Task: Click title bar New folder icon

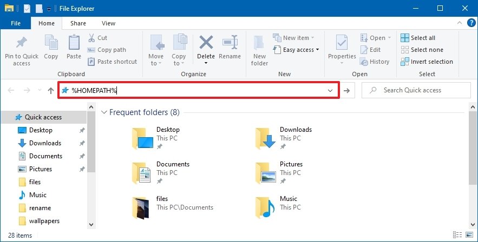Action: tap(39, 9)
